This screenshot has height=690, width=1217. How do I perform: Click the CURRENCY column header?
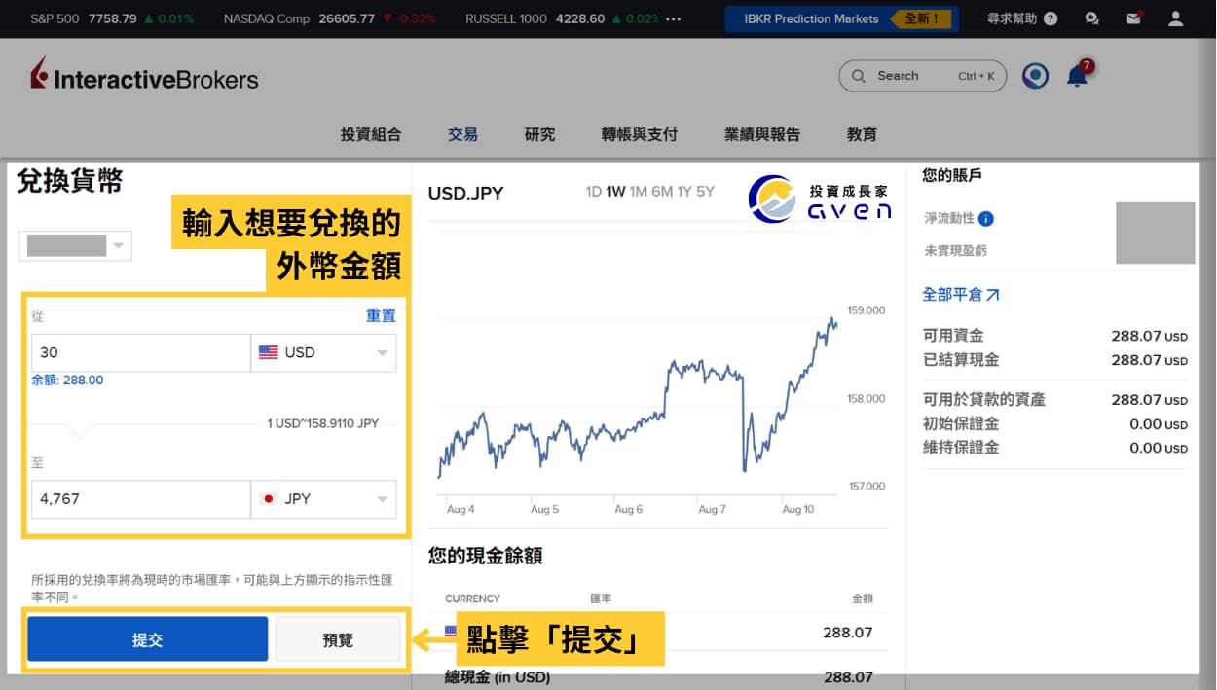[x=472, y=599]
